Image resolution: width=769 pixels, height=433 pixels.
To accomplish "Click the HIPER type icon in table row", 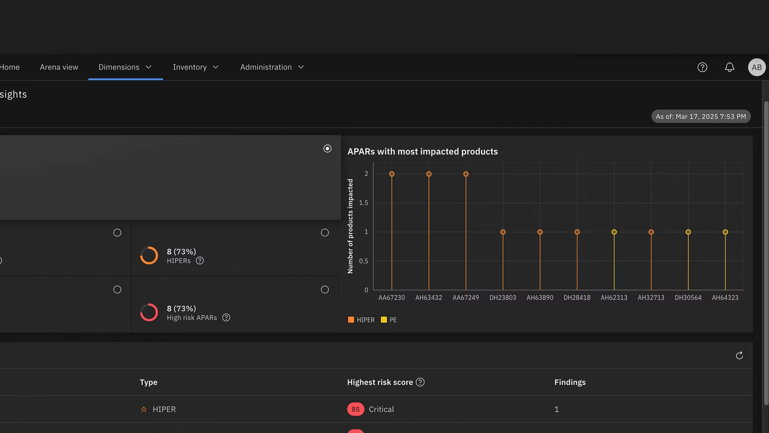I will tap(144, 410).
